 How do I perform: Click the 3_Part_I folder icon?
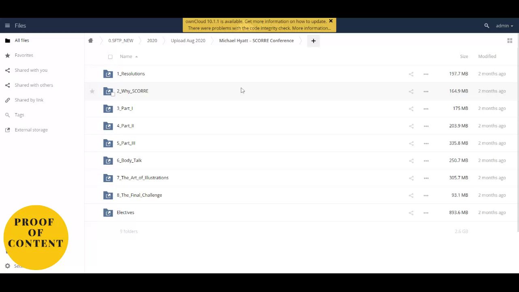point(108,108)
